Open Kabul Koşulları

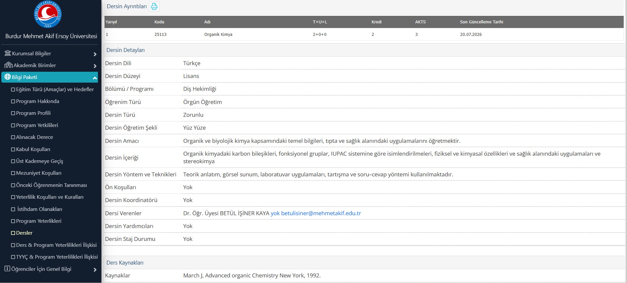point(33,149)
